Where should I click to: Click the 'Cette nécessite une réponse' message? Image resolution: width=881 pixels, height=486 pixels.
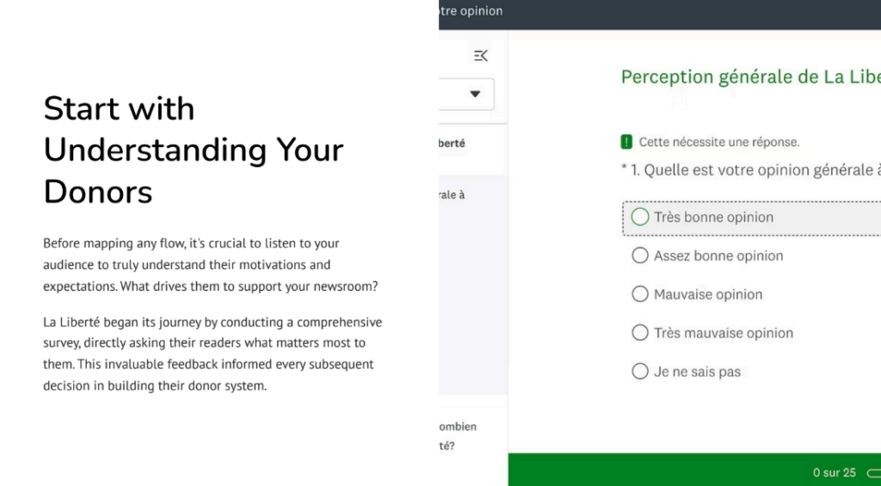click(718, 142)
